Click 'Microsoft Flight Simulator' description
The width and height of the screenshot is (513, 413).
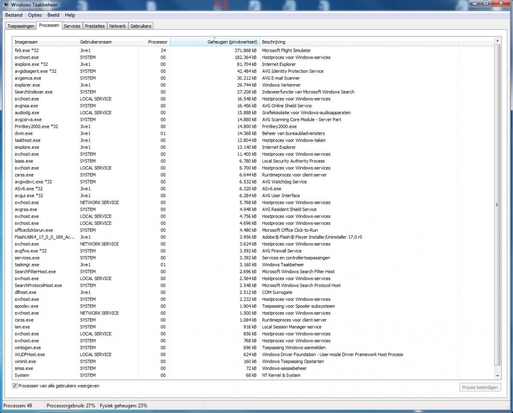(286, 50)
